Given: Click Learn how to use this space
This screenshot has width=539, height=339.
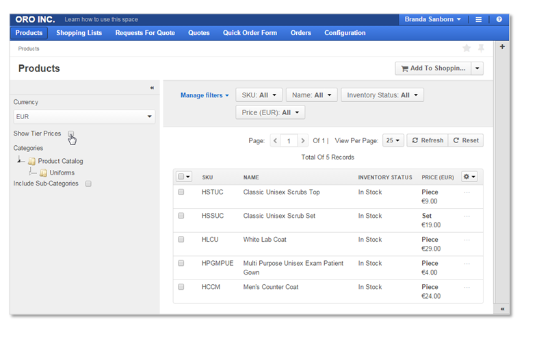Looking at the screenshot, I should (x=101, y=20).
